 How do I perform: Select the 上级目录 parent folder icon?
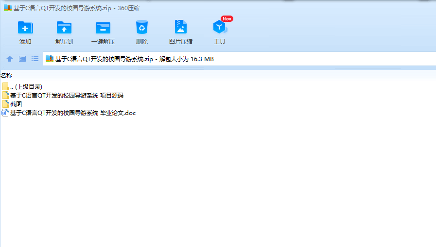click(x=5, y=86)
